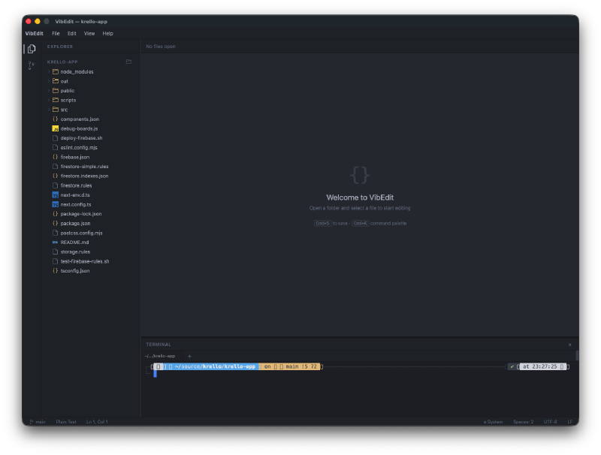Viewport: 601px width, 455px height.
Task: Click the file icon of storage.rules
Action: [55, 252]
